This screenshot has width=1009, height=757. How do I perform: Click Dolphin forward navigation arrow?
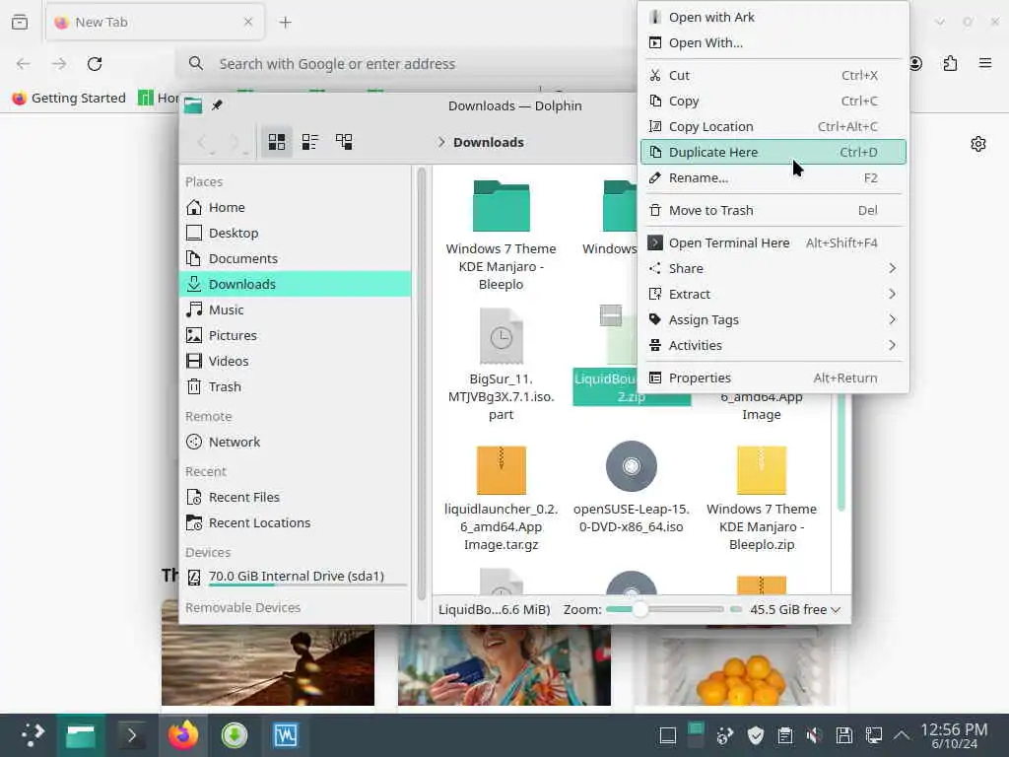(235, 142)
